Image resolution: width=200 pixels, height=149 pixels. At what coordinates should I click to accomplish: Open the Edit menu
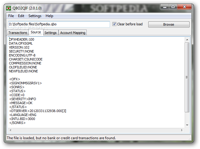pyautogui.click(x=21, y=16)
